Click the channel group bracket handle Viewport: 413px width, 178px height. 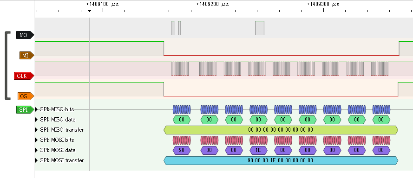coord(7,66)
